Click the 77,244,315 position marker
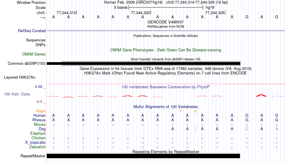The height and width of the screenshot is (163, 285). point(67,13)
